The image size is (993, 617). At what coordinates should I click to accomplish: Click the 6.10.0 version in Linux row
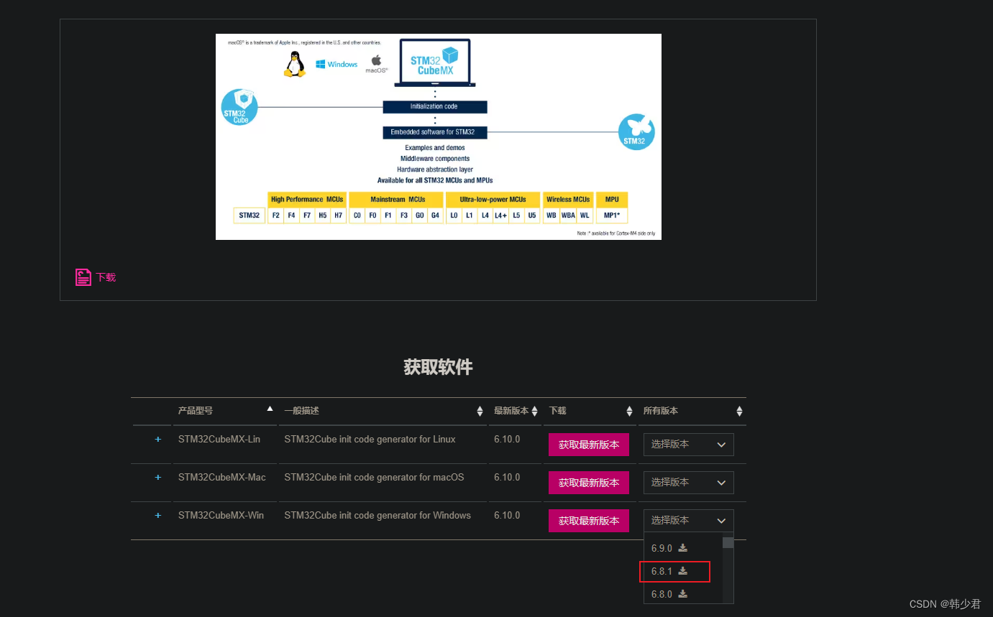[x=507, y=439]
